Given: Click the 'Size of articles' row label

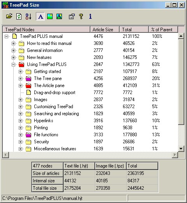Looking at the screenshot, I should click(48, 173).
